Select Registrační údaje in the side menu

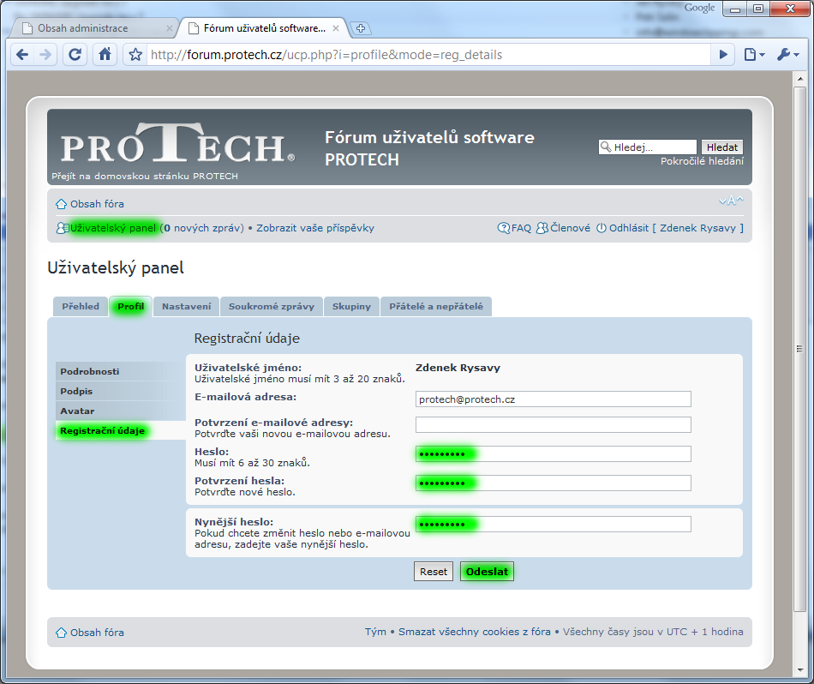coord(121,430)
